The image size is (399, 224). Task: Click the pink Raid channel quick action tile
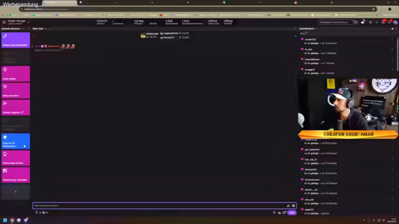[16, 73]
